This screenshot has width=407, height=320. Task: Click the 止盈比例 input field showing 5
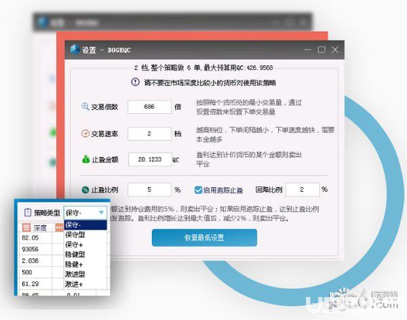pos(149,189)
